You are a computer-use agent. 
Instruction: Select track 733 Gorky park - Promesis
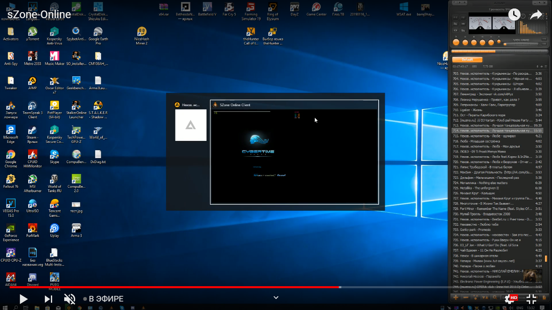pos(497,230)
